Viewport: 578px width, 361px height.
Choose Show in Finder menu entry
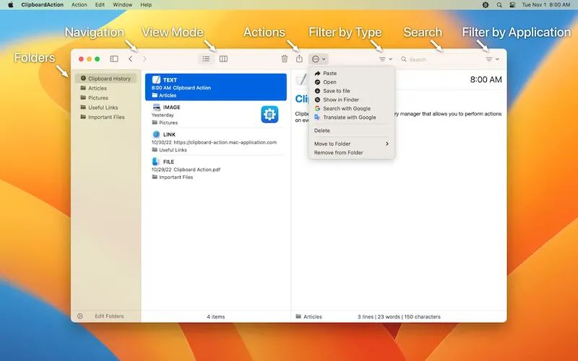click(352, 100)
